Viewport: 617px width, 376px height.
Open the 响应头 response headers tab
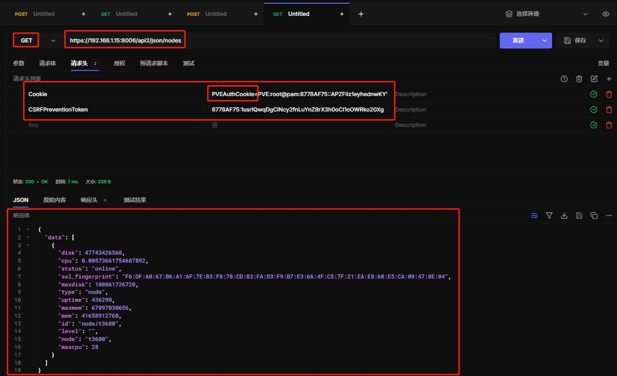point(89,200)
